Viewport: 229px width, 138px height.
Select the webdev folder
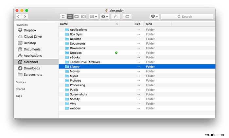coord(137,108)
